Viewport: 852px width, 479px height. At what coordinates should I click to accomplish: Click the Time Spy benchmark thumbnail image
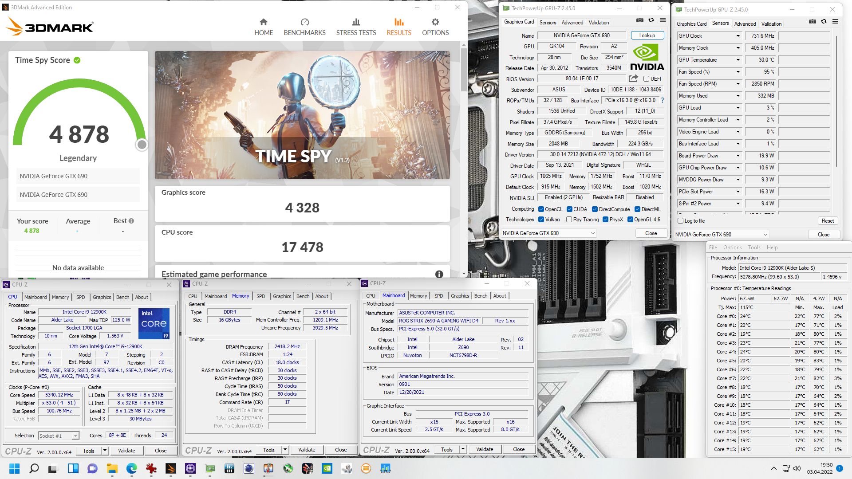click(x=302, y=115)
